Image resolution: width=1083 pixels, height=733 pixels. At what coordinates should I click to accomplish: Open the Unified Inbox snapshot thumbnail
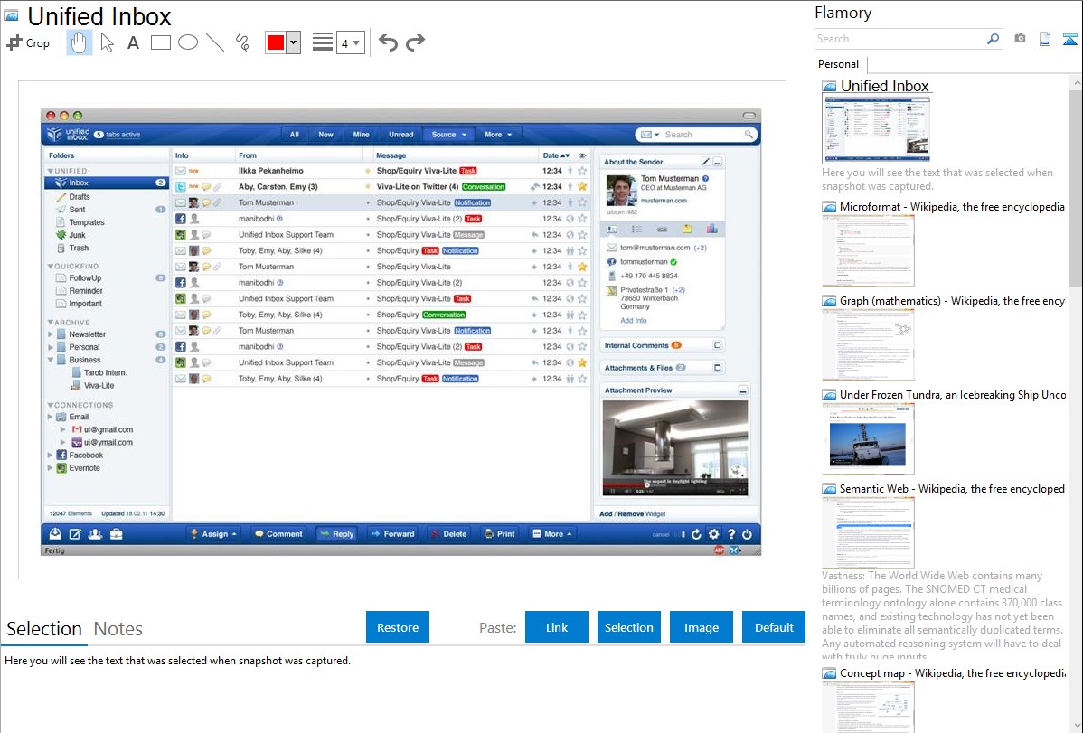point(877,129)
